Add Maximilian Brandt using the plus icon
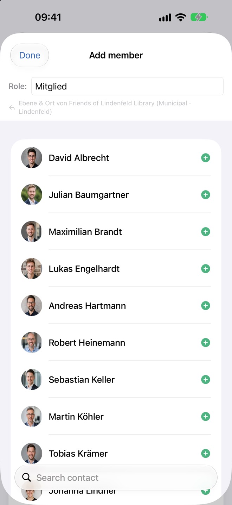232x505 pixels. point(206,232)
